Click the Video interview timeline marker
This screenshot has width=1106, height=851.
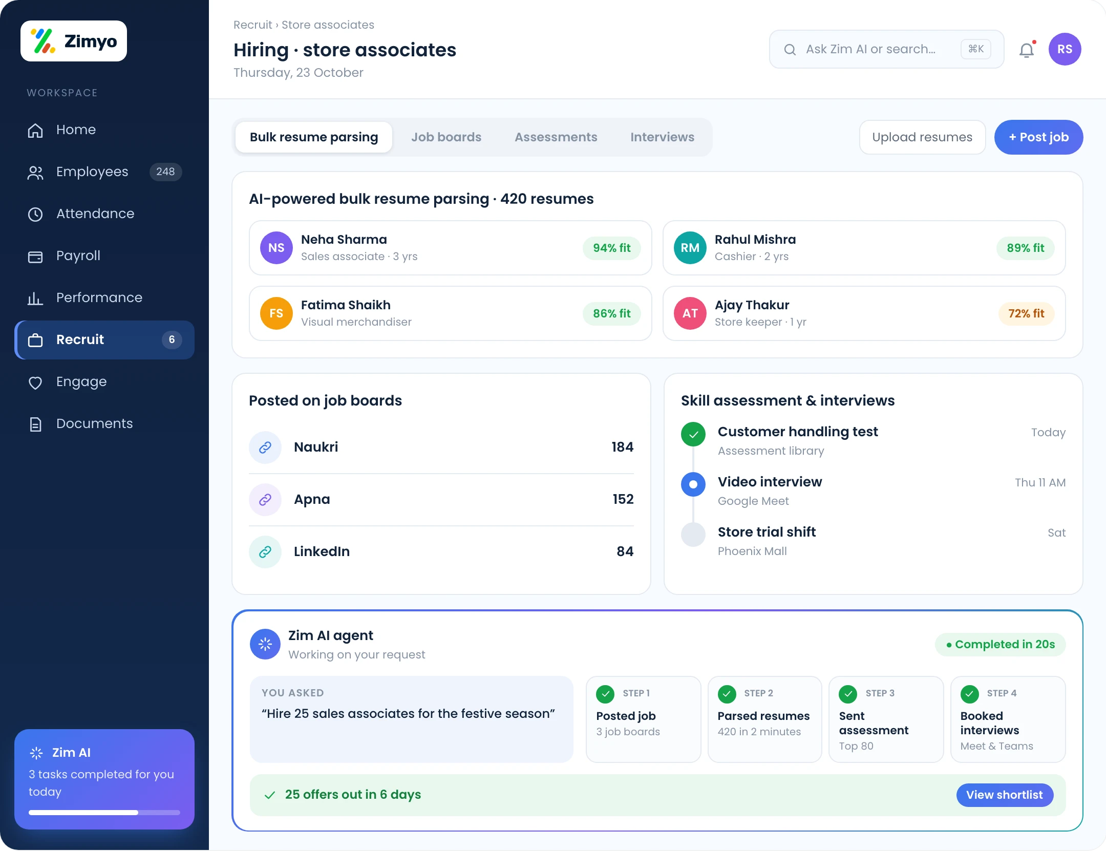[x=693, y=484]
